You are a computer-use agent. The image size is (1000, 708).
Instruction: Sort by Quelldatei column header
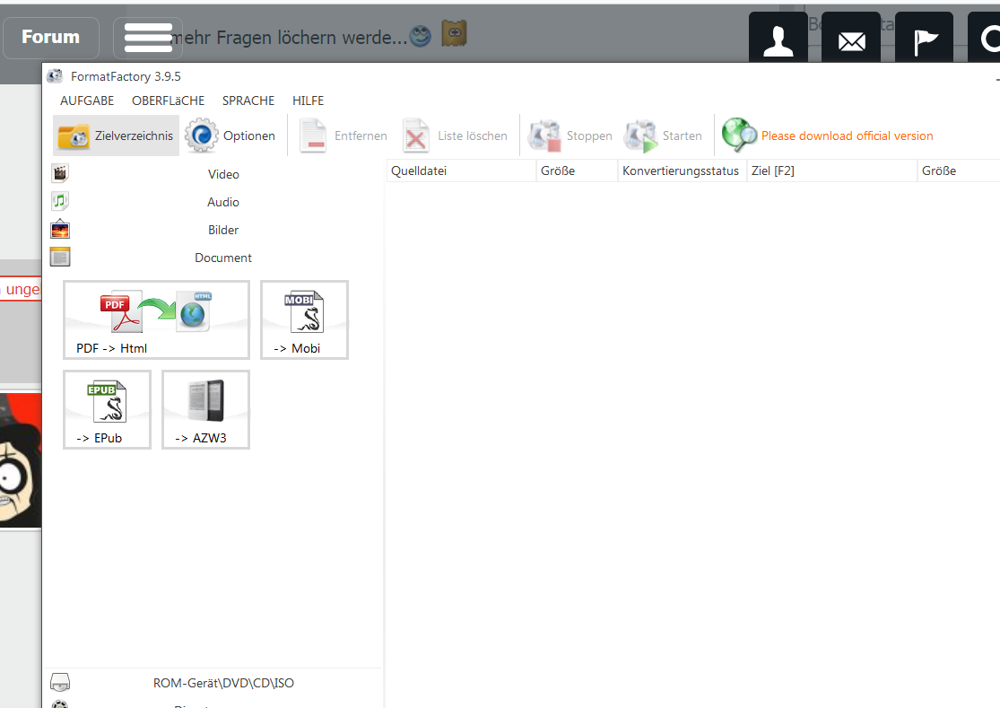pos(461,170)
